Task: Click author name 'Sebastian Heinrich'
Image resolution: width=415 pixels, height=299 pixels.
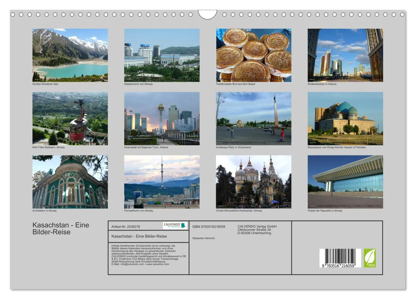Action: click(204, 238)
